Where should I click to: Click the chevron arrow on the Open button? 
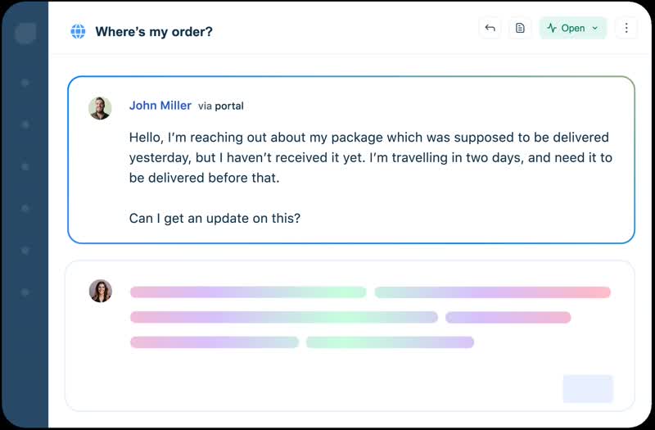[x=595, y=29]
